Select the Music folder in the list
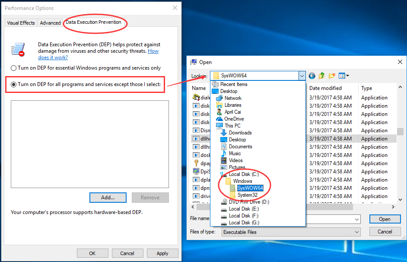The width and height of the screenshot is (407, 262). [x=235, y=153]
